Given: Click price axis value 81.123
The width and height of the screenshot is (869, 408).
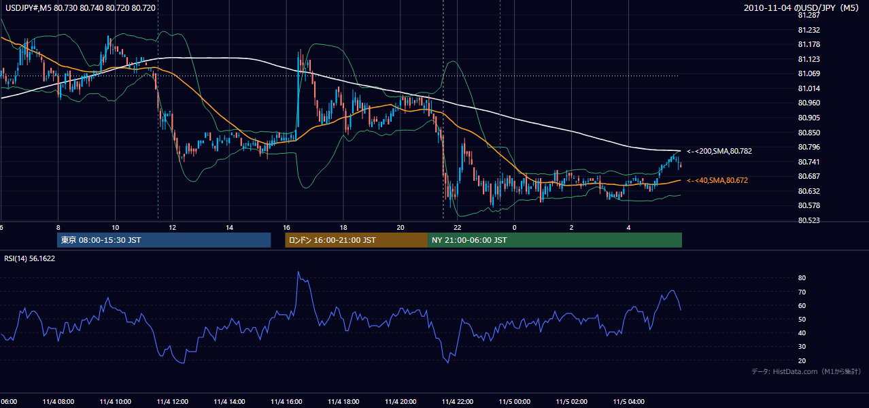Looking at the screenshot, I should tap(808, 59).
